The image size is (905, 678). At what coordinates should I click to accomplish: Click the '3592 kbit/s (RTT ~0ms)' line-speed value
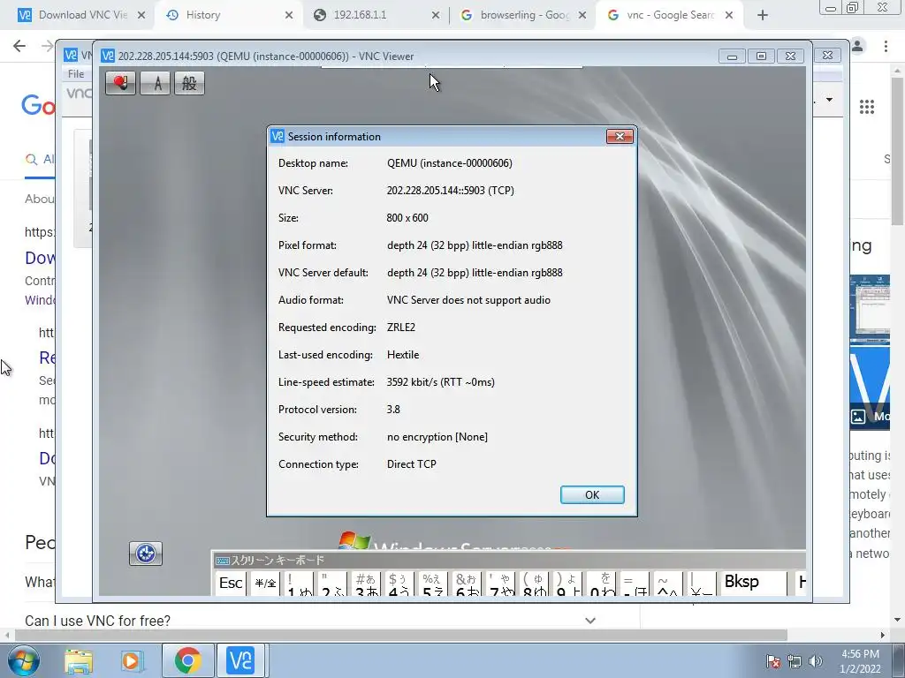click(x=441, y=382)
